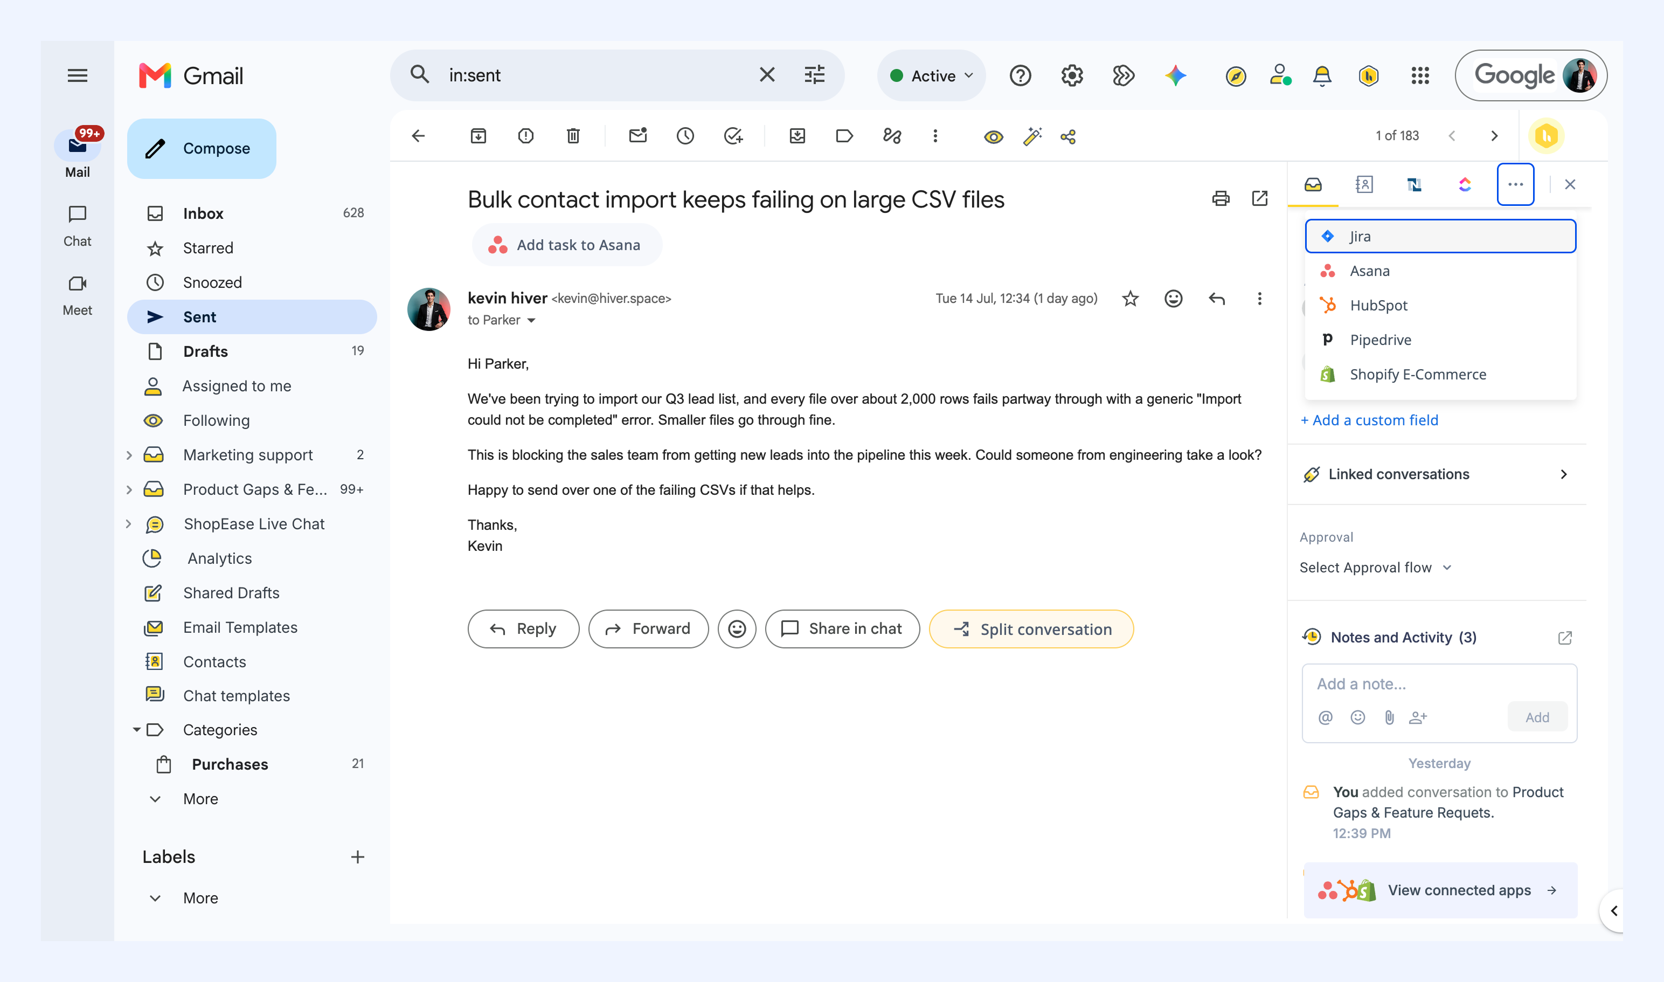Attach a file to the note
This screenshot has height=982, width=1664.
1389,717
